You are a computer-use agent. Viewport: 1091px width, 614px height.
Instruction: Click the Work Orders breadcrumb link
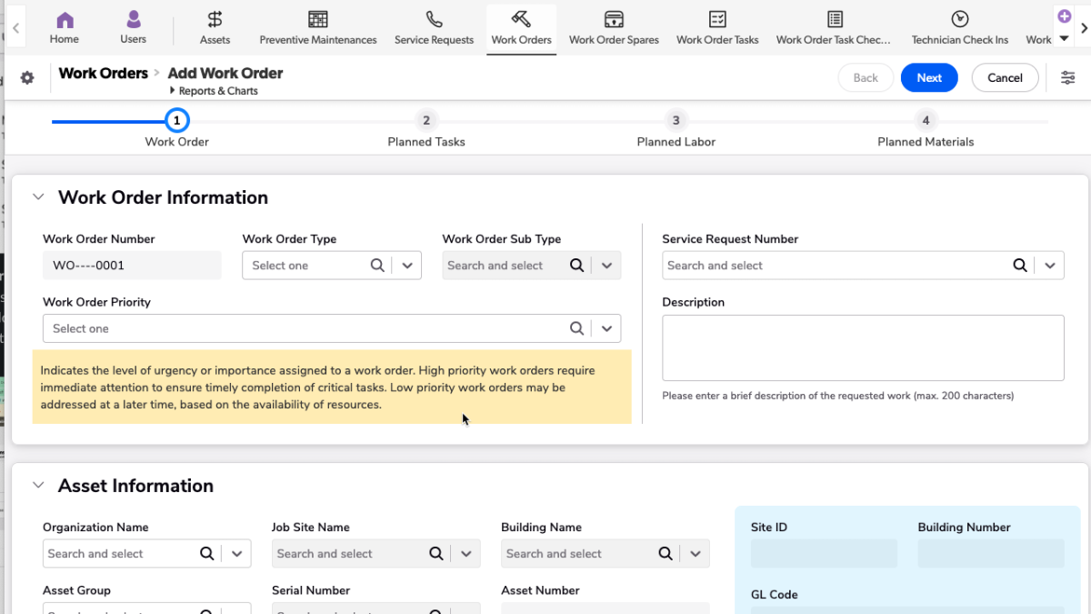pos(103,73)
